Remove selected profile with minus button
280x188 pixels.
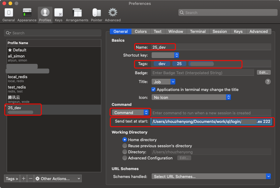31,178
